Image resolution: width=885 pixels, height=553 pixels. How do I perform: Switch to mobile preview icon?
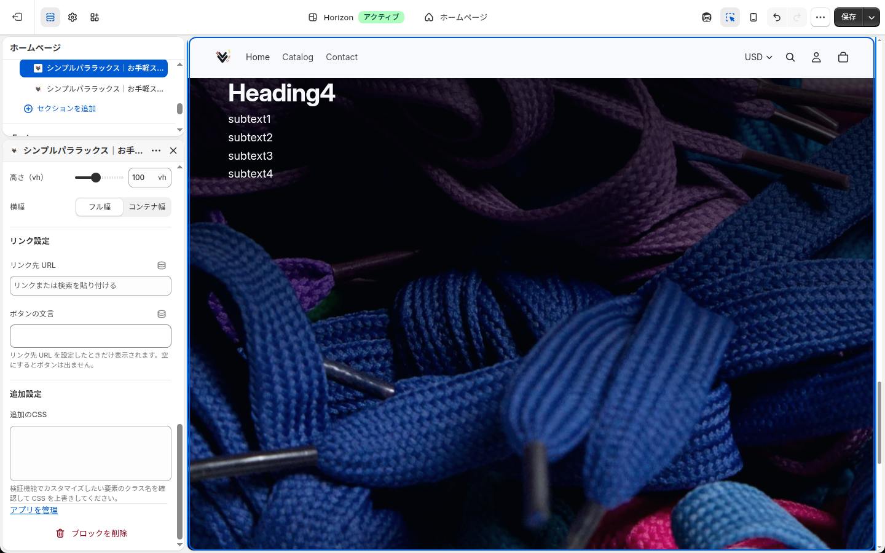[x=753, y=17]
